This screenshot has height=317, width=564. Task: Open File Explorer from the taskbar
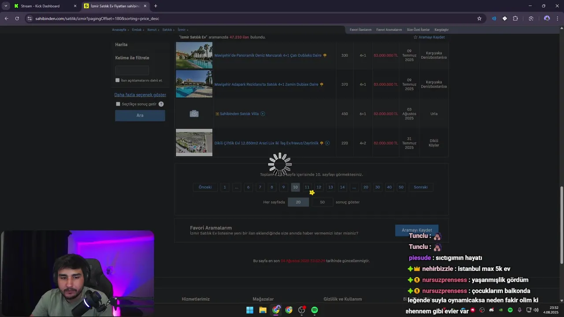pos(263,310)
